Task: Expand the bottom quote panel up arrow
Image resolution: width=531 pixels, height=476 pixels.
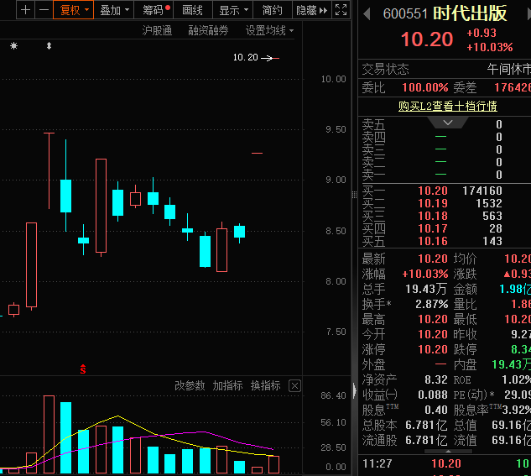Action: click(448, 452)
